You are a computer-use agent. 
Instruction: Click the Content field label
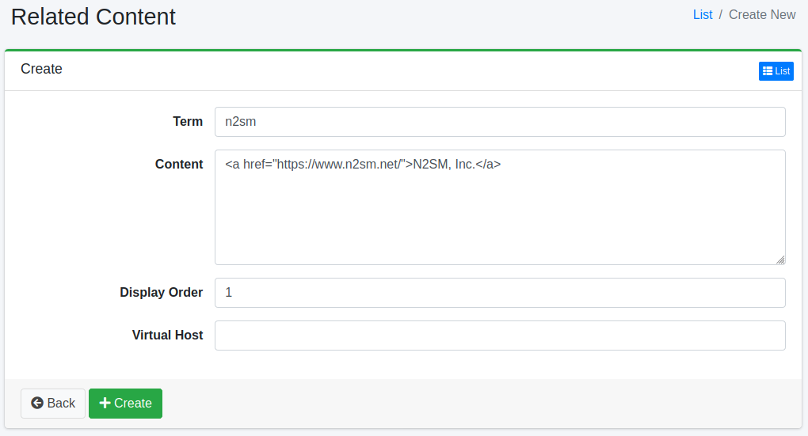179,165
